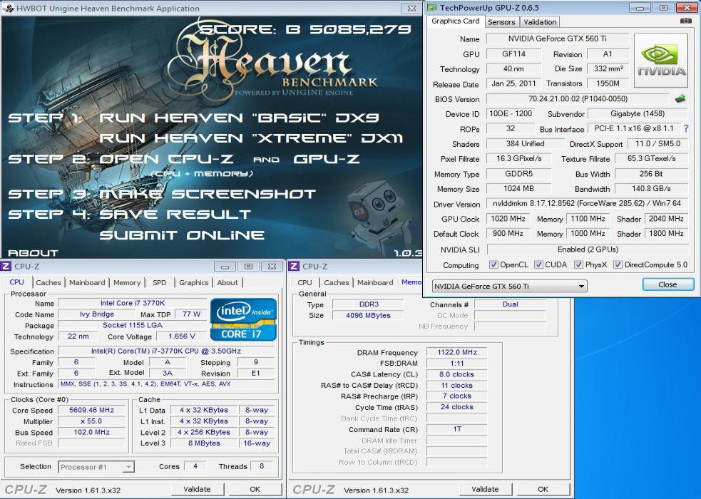
Task: Click the Multiplier value x 55.0
Action: coord(92,421)
